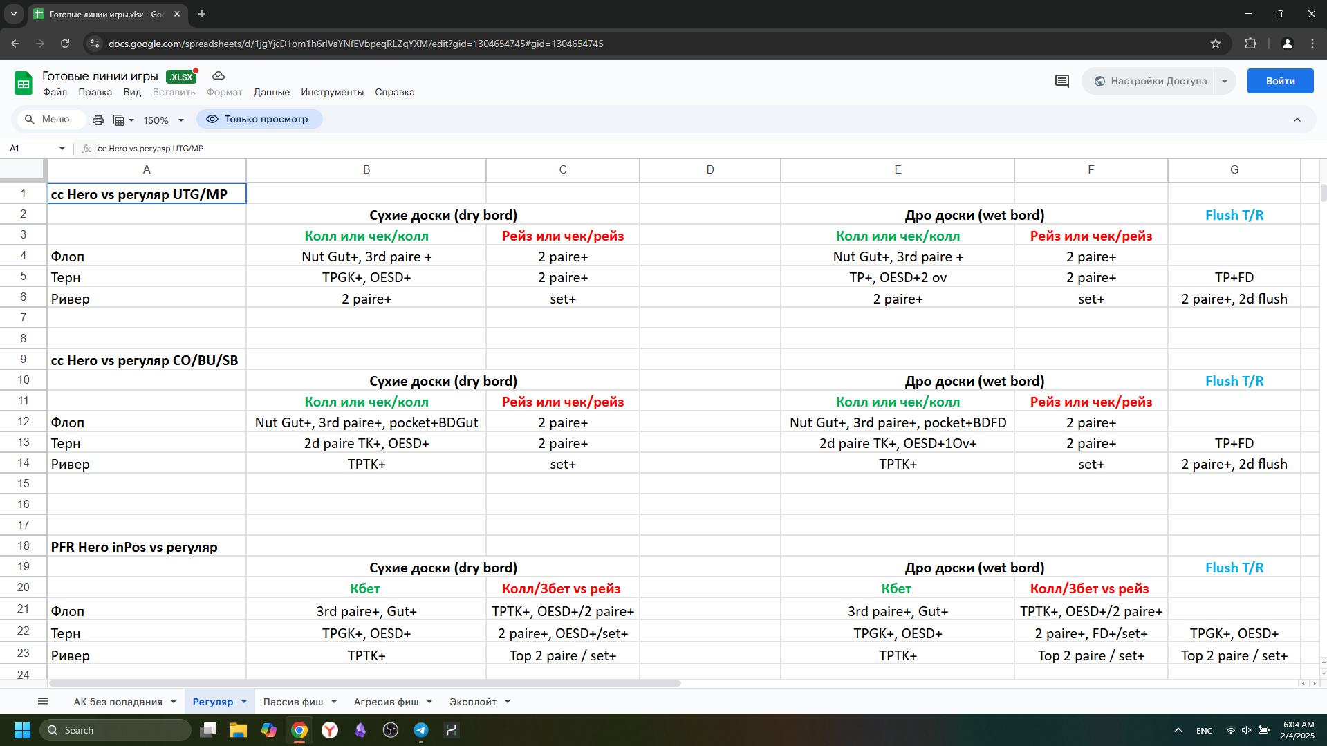Click Chrome icon on taskbar

pos(299,730)
